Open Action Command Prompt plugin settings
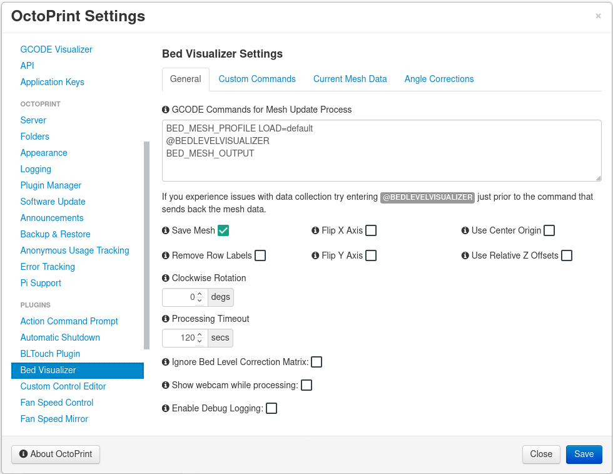Image resolution: width=613 pixels, height=474 pixels. [69, 321]
